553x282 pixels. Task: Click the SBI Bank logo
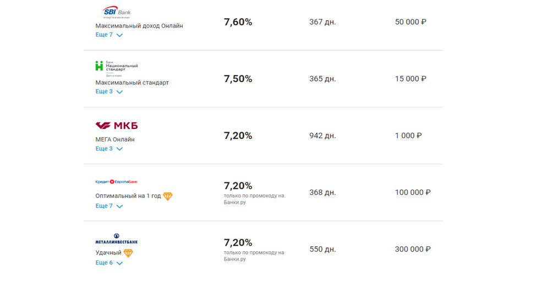pyautogui.click(x=117, y=12)
